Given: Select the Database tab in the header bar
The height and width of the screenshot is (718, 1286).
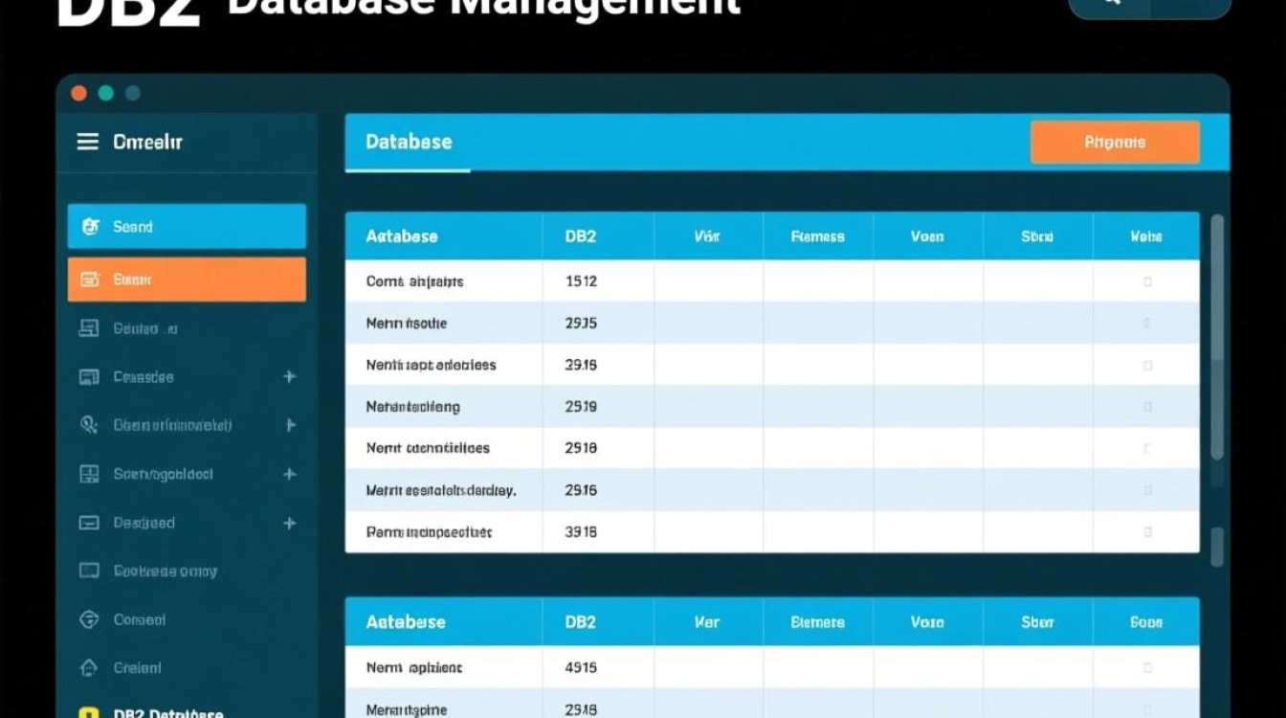Looking at the screenshot, I should [409, 142].
